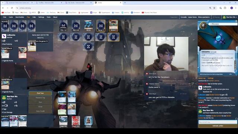Open the removed from the game pile card

32,47
